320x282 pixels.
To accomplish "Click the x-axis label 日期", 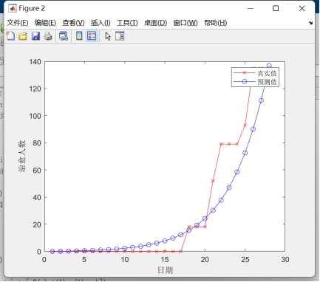I will tap(165, 270).
